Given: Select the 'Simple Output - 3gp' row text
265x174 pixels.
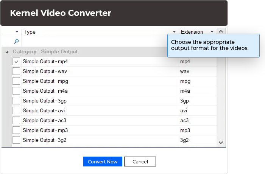Looking at the screenshot, I should click(45, 101).
